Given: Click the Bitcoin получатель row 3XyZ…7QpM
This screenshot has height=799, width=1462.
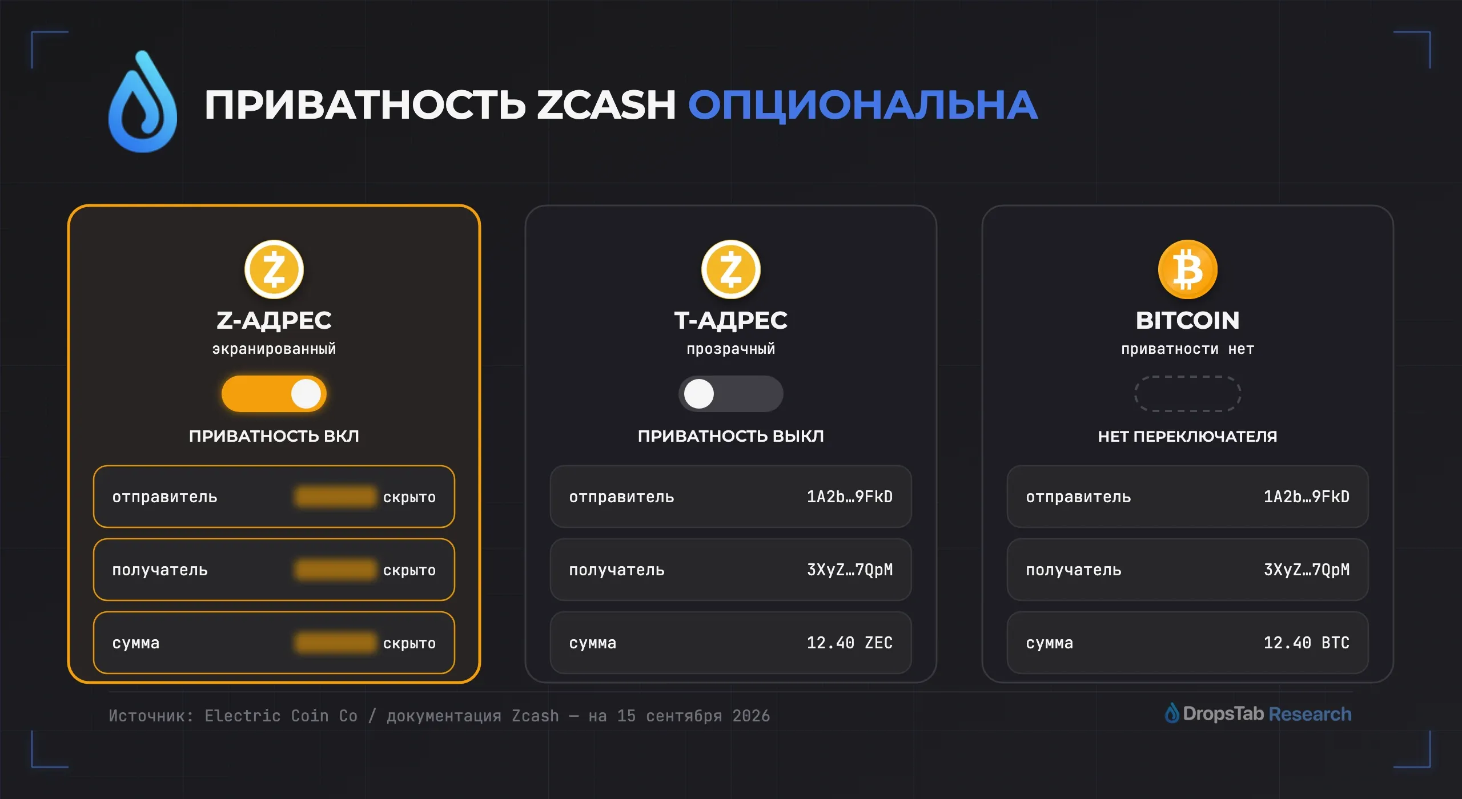Looking at the screenshot, I should click(1188, 570).
